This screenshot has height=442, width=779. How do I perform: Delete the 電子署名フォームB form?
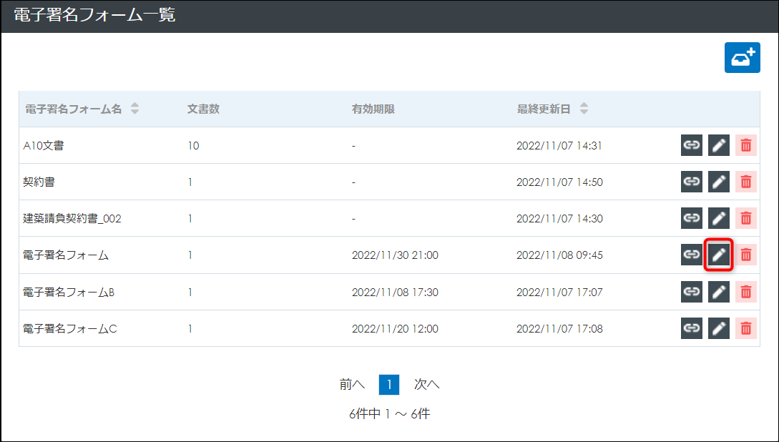pos(745,292)
